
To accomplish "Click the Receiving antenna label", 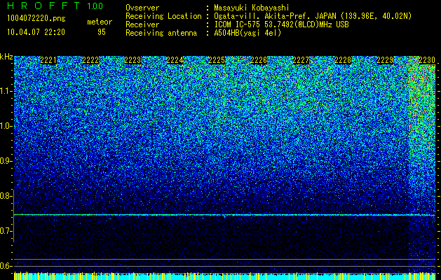I will 161,33.
